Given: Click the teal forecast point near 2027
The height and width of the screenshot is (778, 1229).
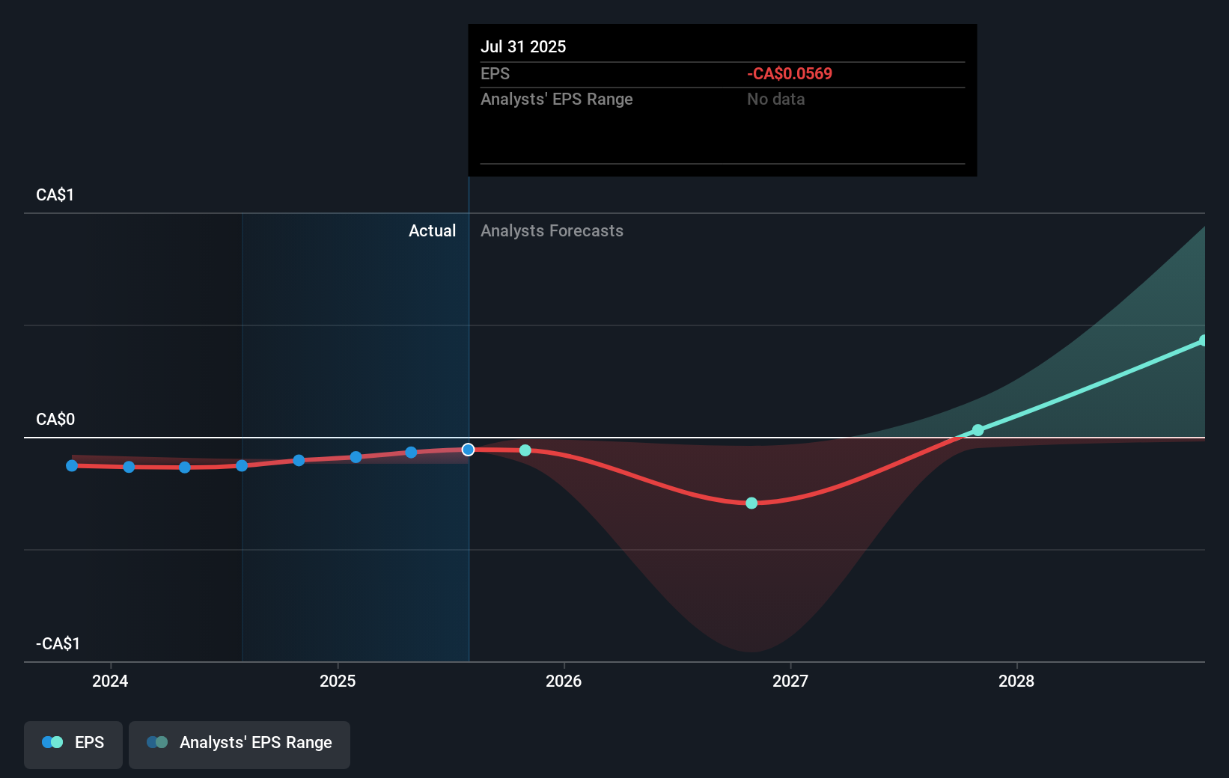Looking at the screenshot, I should (751, 503).
